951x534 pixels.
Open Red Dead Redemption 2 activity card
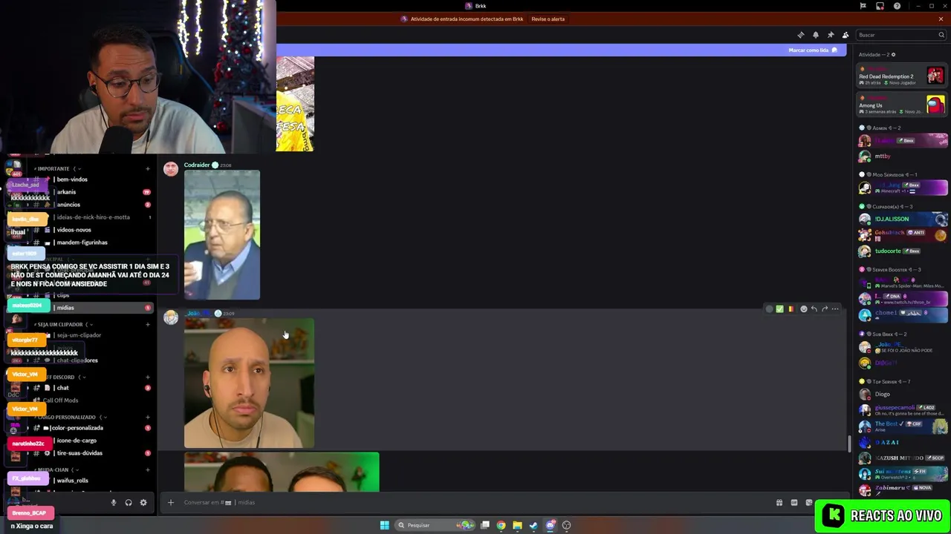(x=902, y=76)
